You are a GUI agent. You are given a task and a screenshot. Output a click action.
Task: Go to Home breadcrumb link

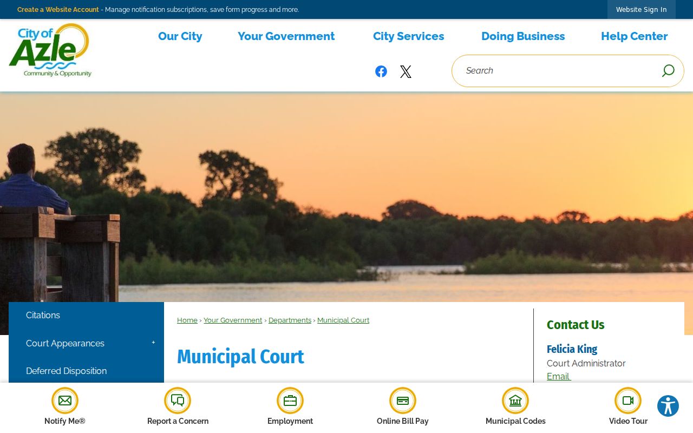tap(187, 320)
